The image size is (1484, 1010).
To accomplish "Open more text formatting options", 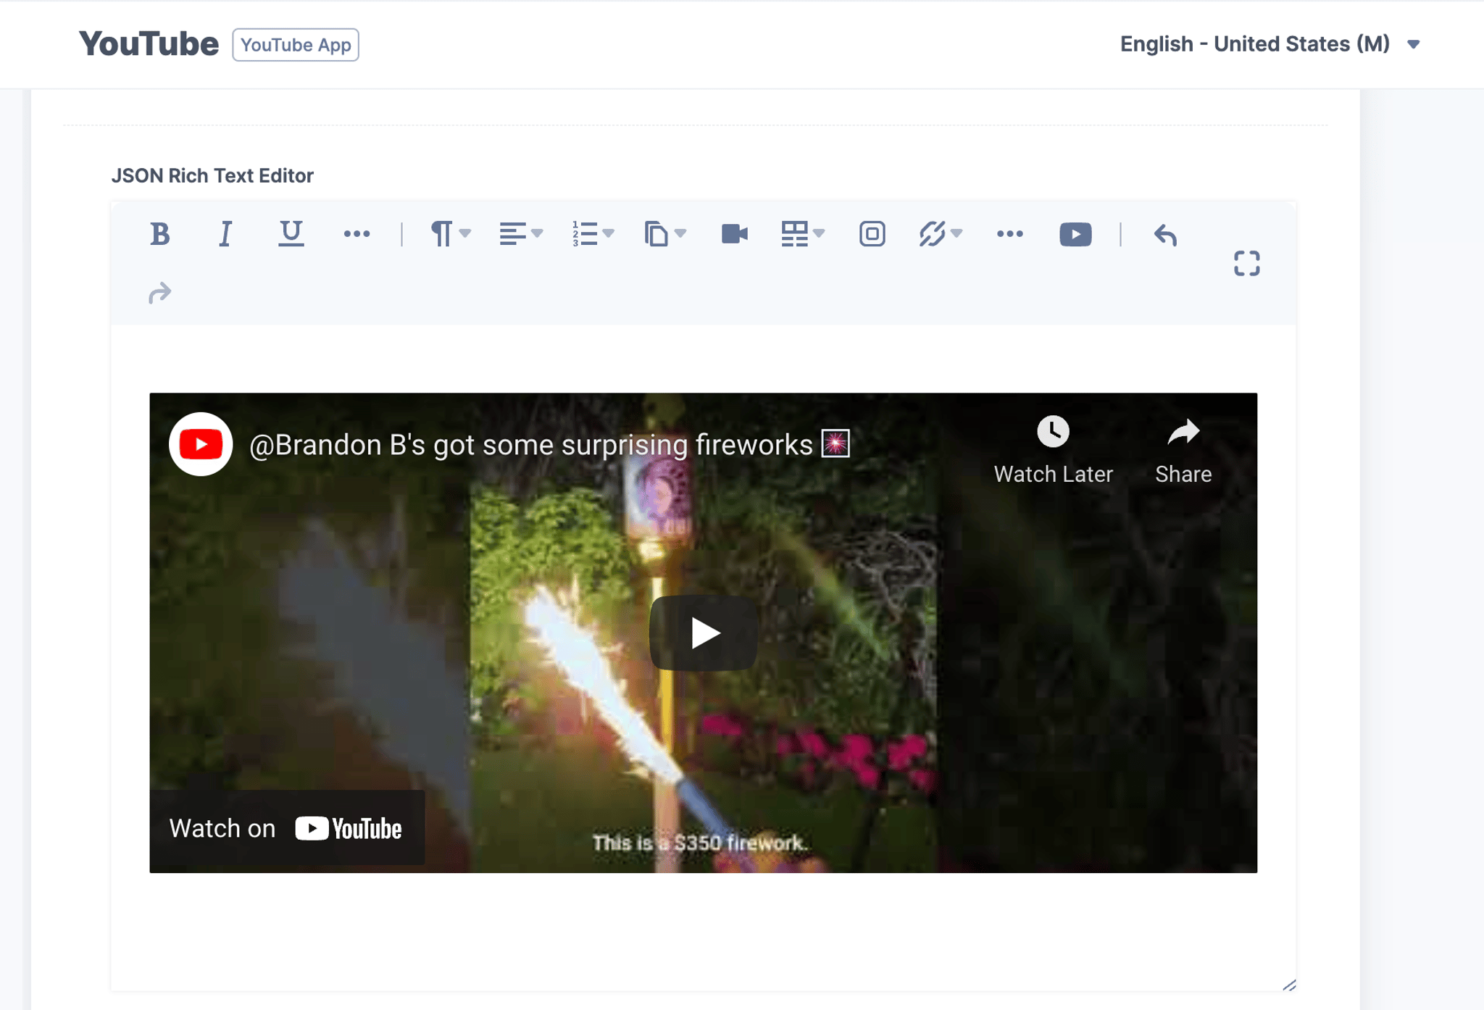I will [357, 234].
